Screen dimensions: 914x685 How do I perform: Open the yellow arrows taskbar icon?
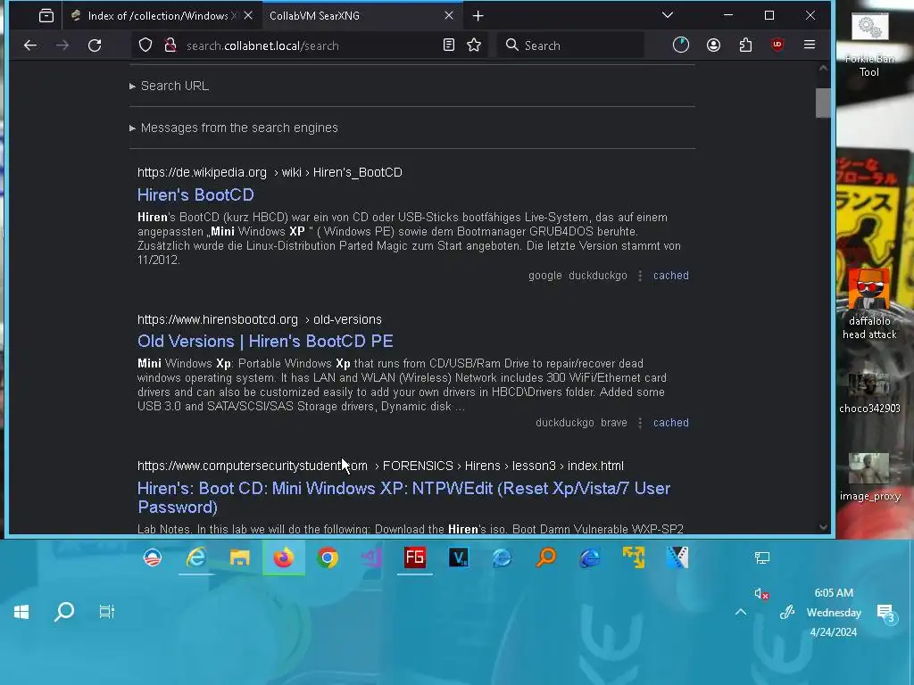pyautogui.click(x=634, y=558)
